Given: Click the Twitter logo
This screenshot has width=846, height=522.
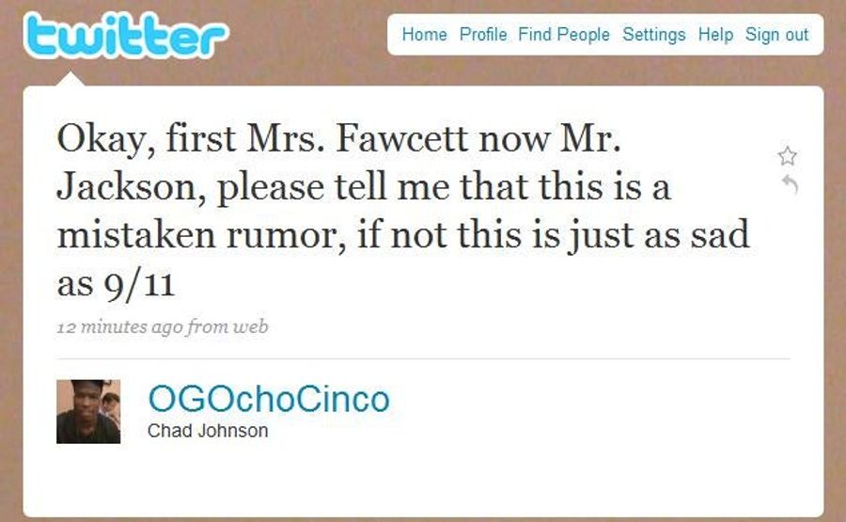Looking at the screenshot, I should tap(126, 35).
